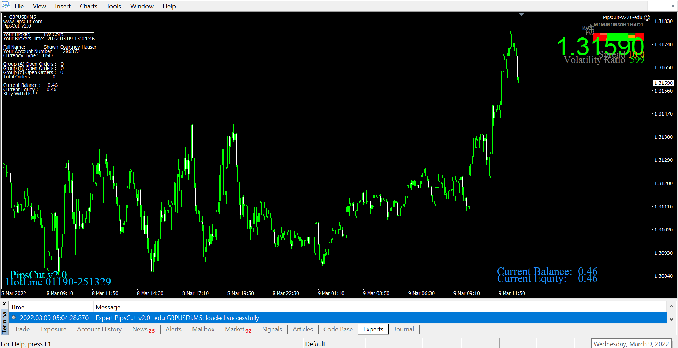The width and height of the screenshot is (678, 348).
Task: Open the Charts menu
Action: (88, 6)
